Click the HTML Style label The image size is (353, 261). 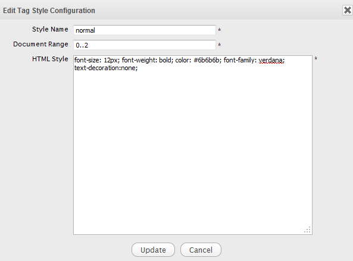[x=50, y=59]
